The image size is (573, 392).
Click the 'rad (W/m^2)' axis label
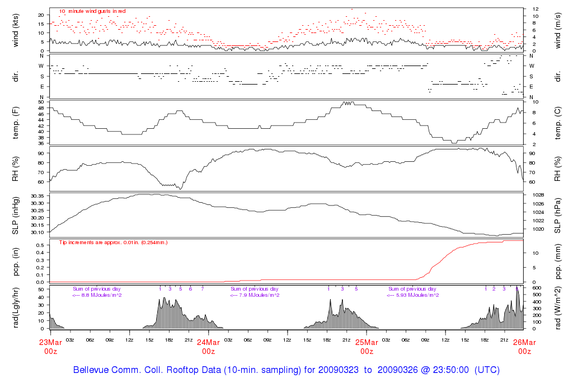[558, 307]
